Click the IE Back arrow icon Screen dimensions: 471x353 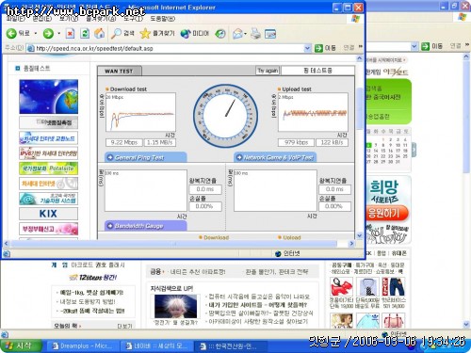11,33
